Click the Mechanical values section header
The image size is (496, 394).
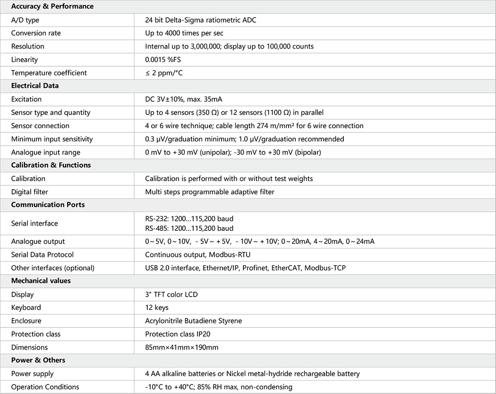point(41,280)
